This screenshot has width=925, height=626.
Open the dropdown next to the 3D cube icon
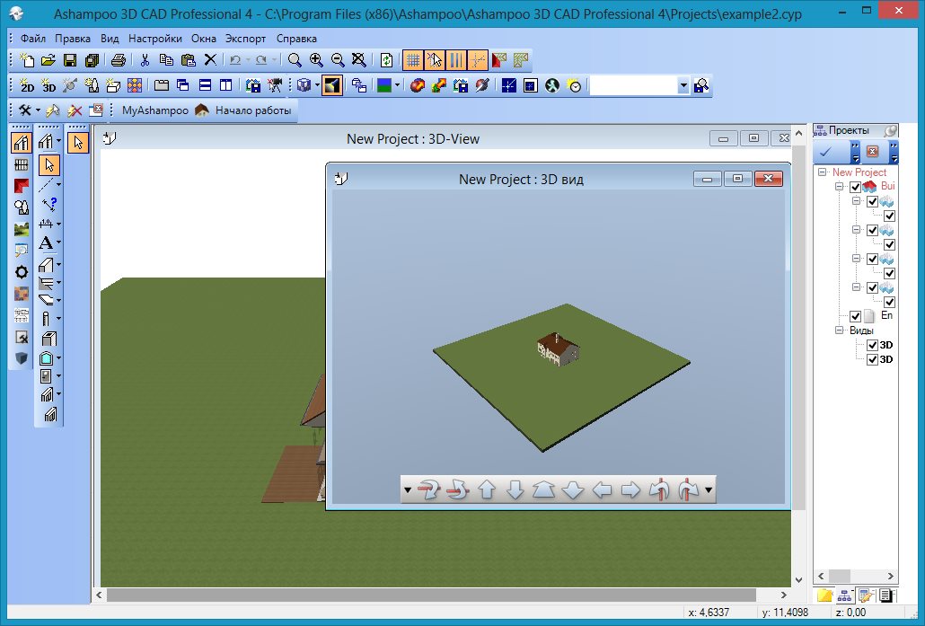[x=317, y=85]
